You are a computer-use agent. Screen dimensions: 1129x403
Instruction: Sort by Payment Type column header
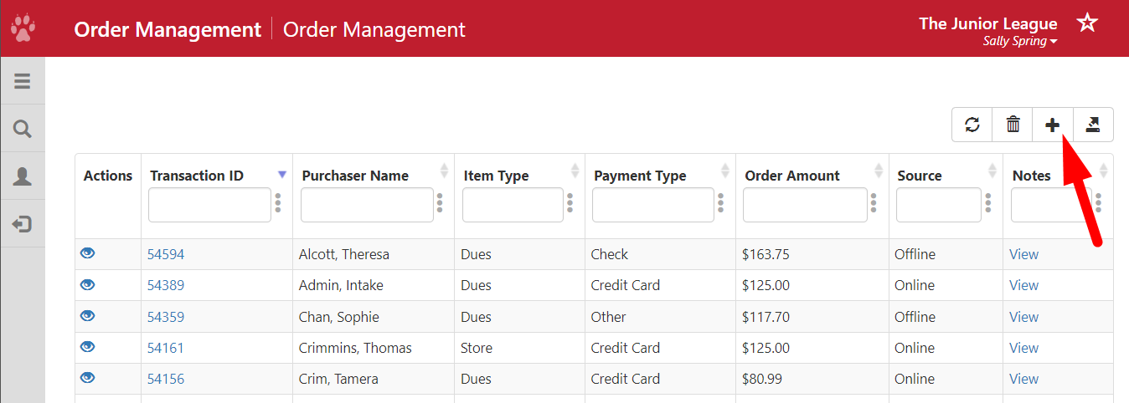pos(640,176)
